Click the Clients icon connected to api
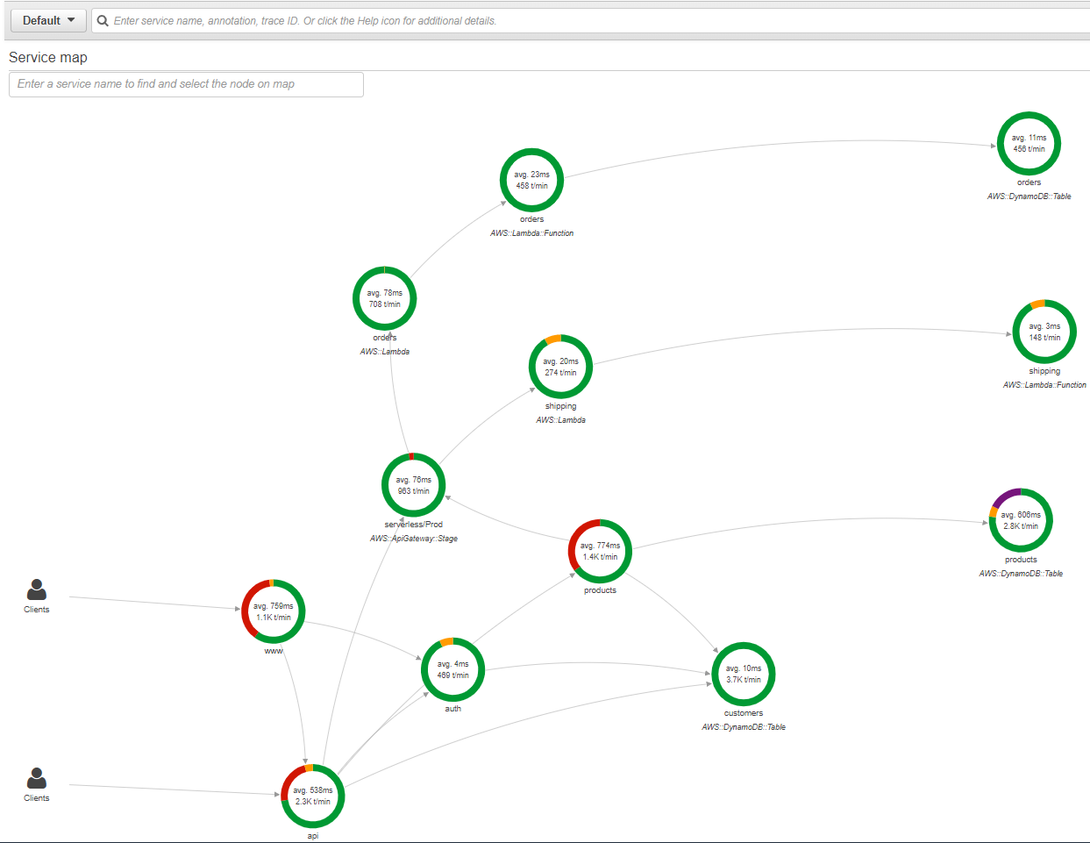Viewport: 1090px width, 843px height. (37, 778)
